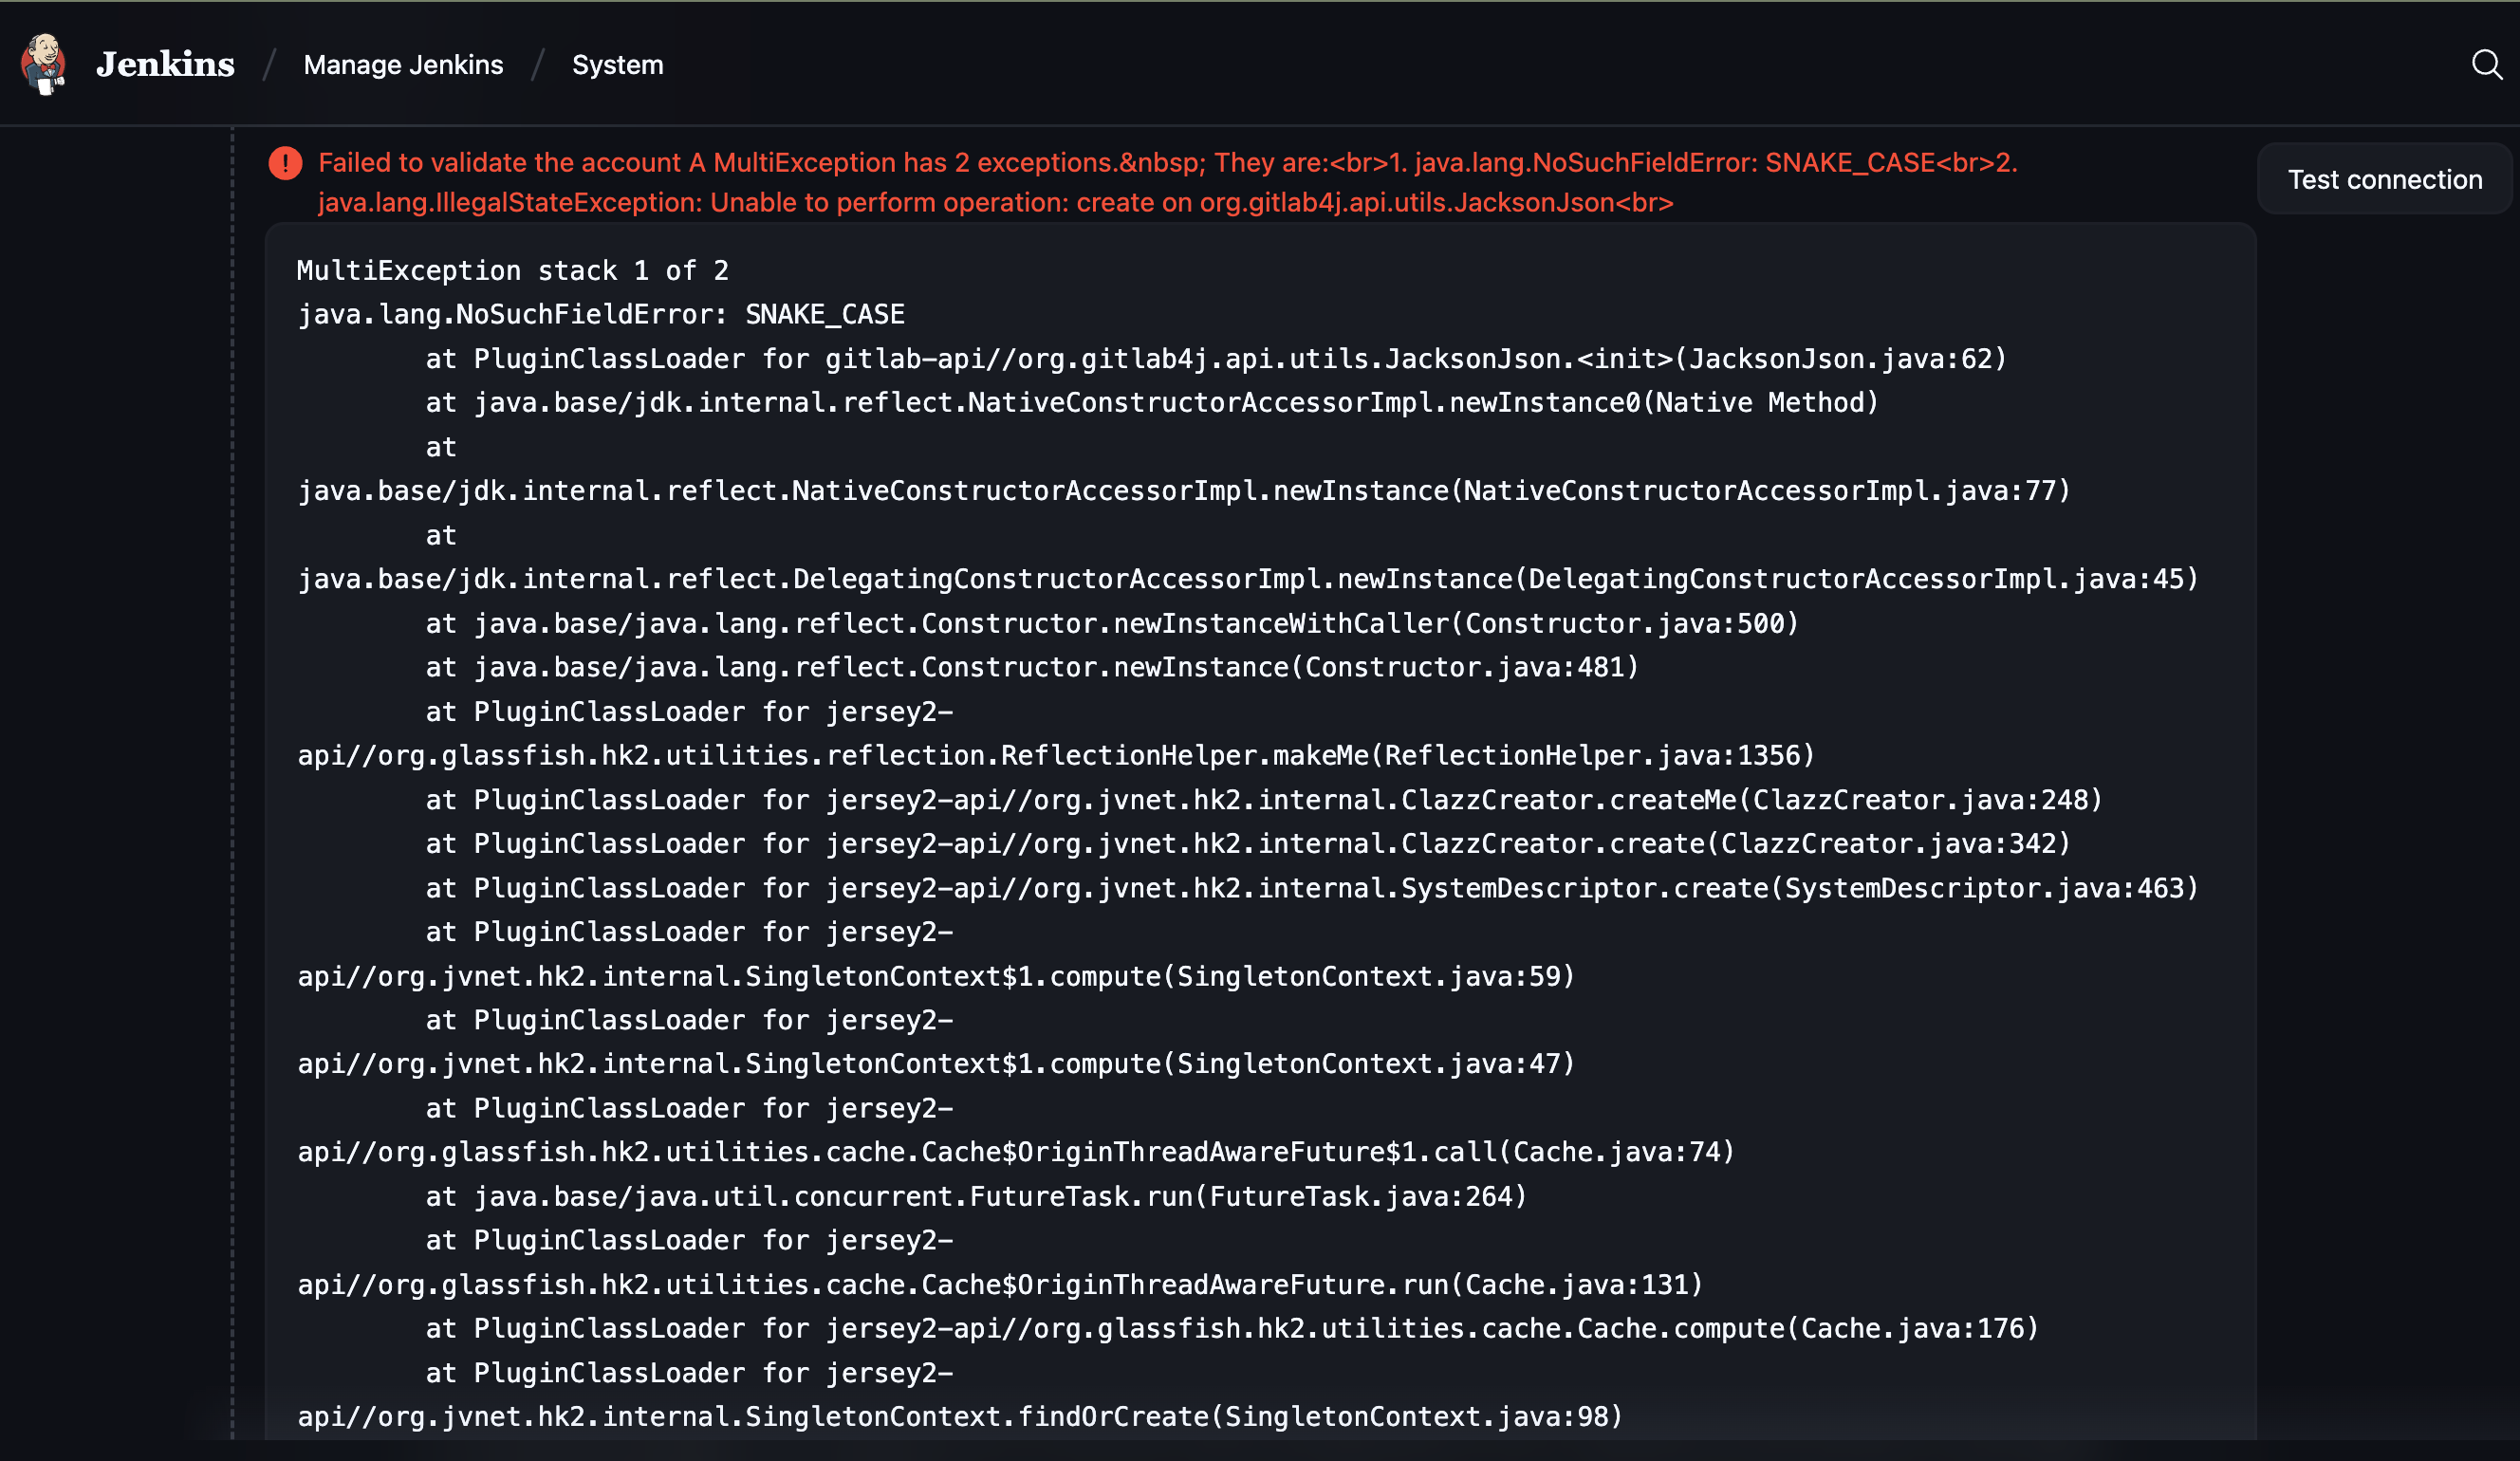Image resolution: width=2520 pixels, height=1461 pixels.
Task: Click the line with ClazzCreator.java:342
Action: [1248, 844]
